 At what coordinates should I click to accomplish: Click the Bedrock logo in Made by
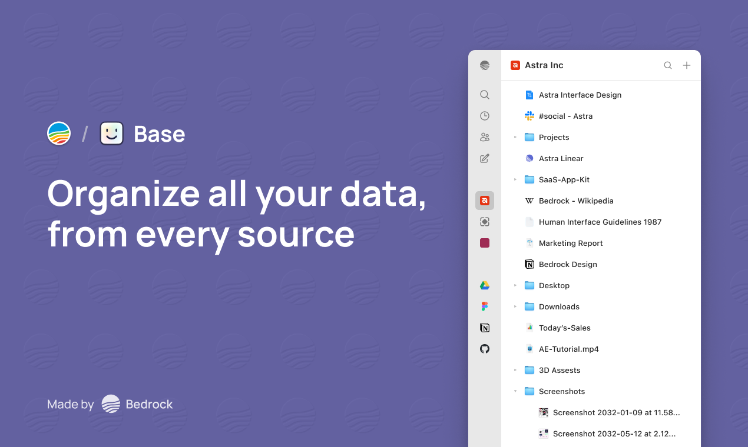click(x=111, y=404)
